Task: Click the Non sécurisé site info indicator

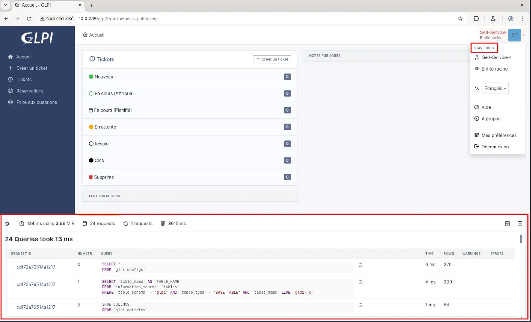Action: tap(57, 18)
